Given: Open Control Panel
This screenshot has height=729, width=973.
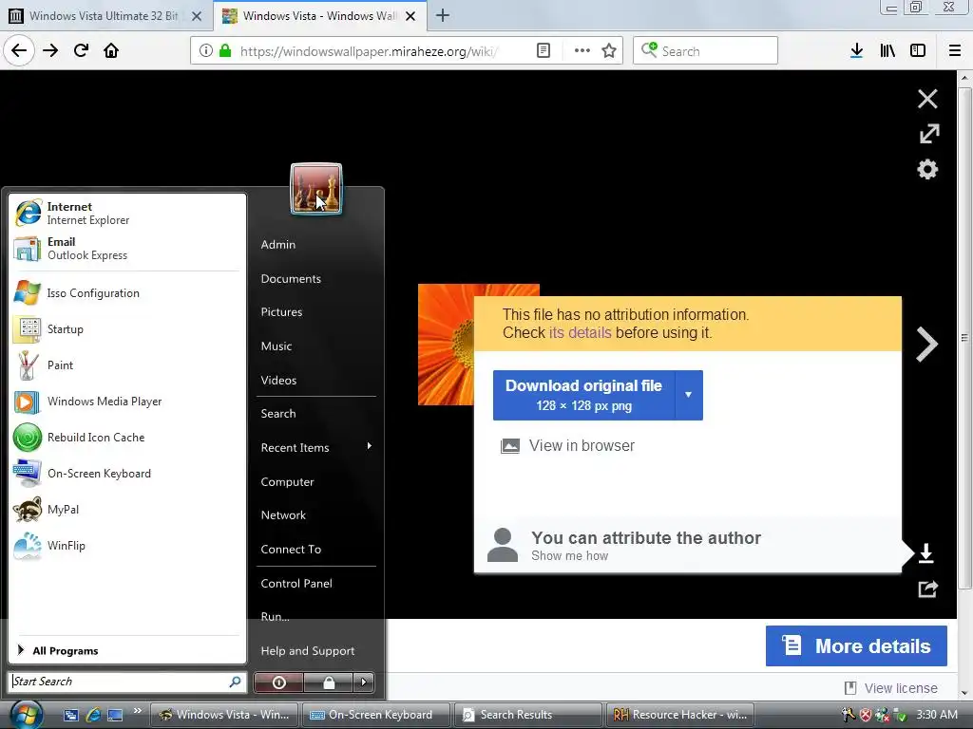Looking at the screenshot, I should (x=296, y=584).
